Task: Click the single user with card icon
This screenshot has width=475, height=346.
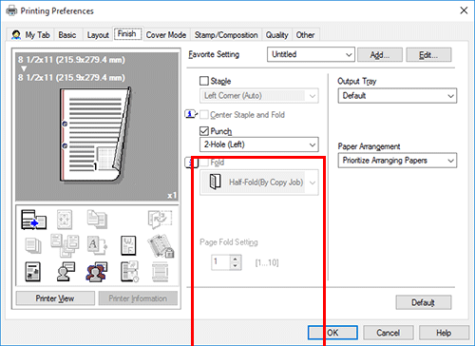Action: point(66,272)
